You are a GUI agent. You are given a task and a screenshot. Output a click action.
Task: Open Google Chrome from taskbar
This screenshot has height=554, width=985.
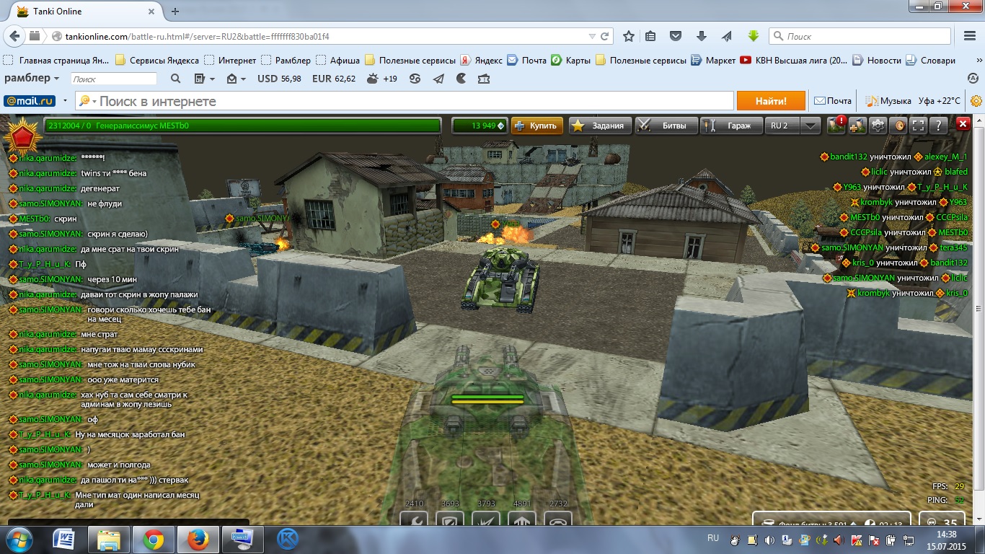click(153, 539)
